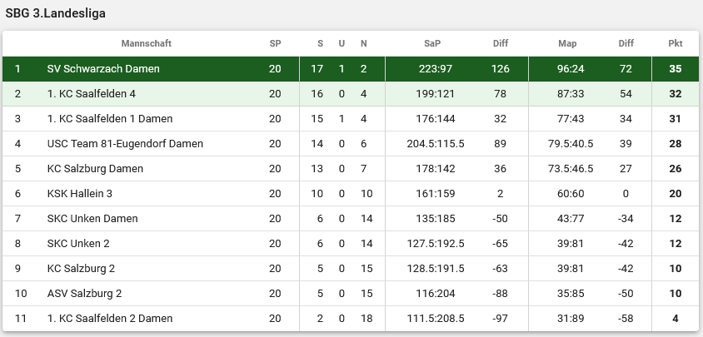Sort table by the SP column header
Screen dimensions: 703x337
pyautogui.click(x=275, y=43)
